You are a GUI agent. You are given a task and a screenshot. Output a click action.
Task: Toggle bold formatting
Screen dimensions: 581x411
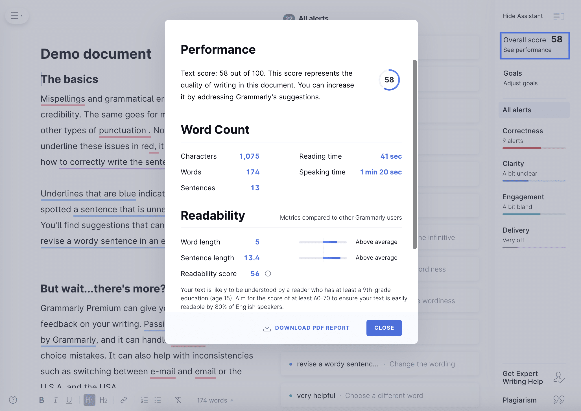pos(41,400)
